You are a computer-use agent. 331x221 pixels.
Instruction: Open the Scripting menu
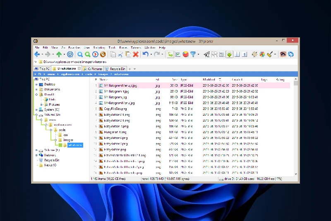(99, 48)
